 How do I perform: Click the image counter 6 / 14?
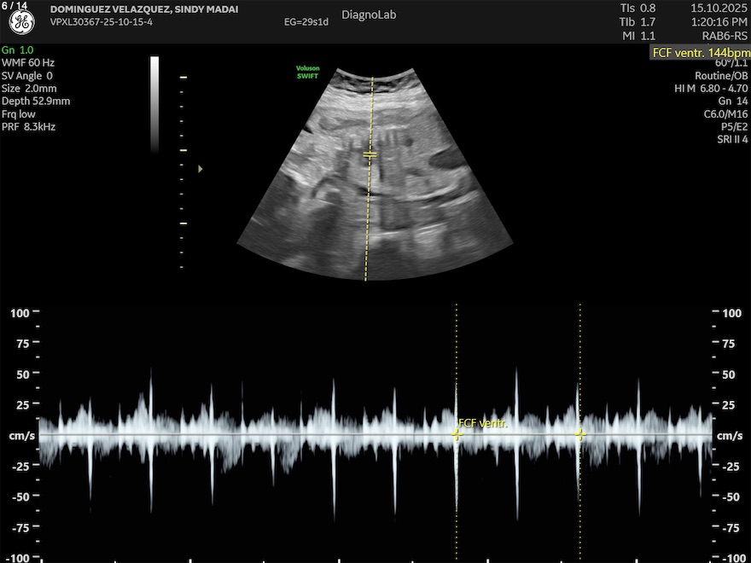(x=15, y=5)
